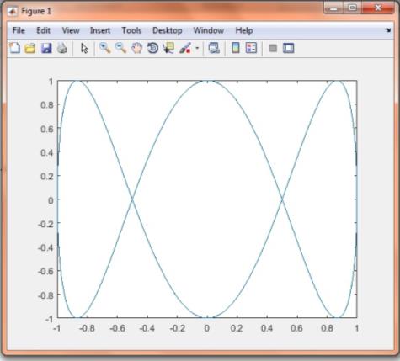Viewport: 400px width, 361px height.
Task: Select the Edit Plot arrow tool
Action: point(84,48)
